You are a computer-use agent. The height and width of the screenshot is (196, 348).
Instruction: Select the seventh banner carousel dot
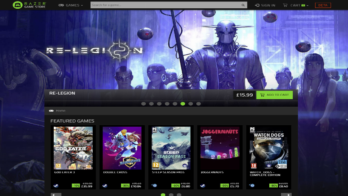click(x=191, y=104)
